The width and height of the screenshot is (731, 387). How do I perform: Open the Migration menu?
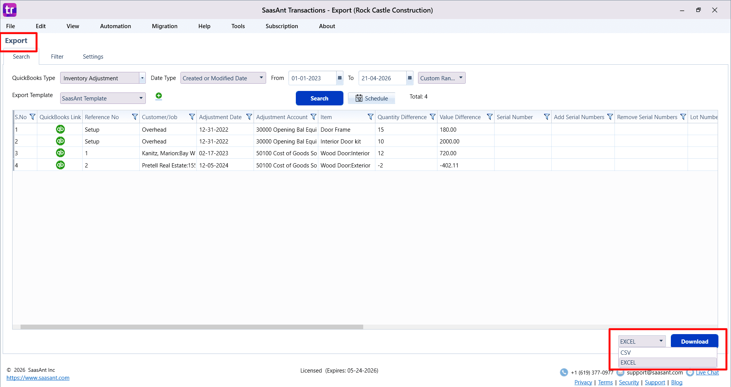[x=164, y=26]
